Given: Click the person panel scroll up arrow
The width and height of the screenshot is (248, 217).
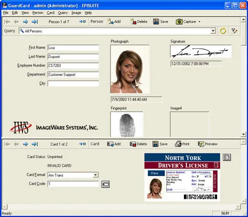Looking at the screenshot, I should [244, 20].
